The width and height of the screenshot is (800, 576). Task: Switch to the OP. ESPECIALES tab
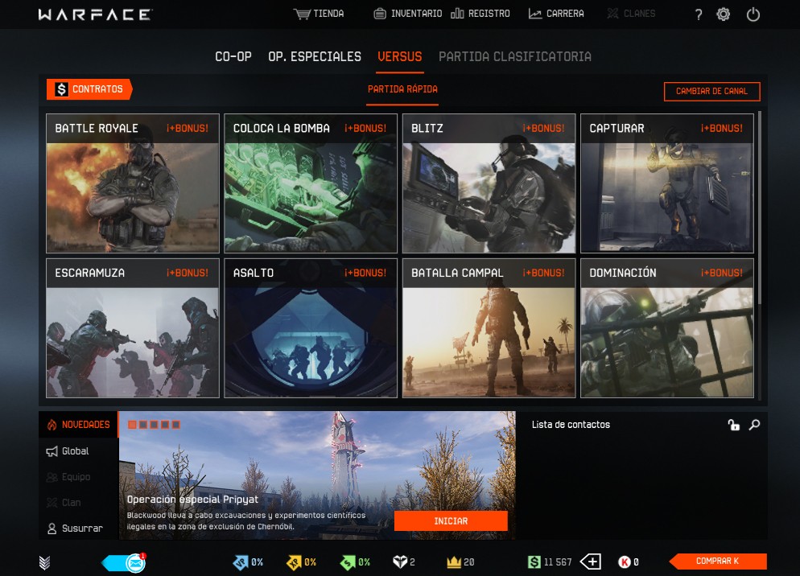(315, 56)
